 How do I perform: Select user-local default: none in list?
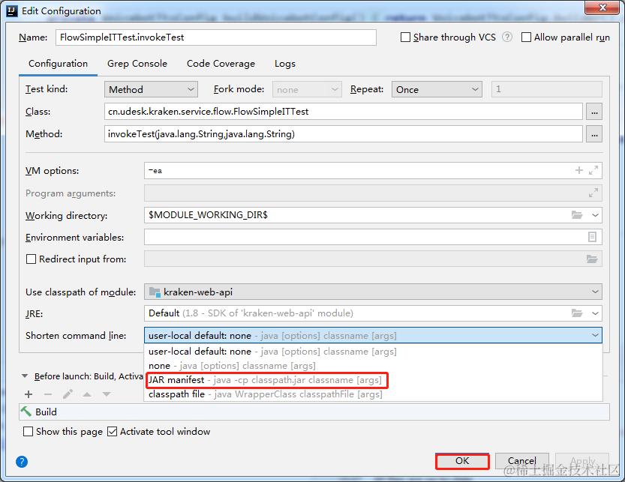point(373,352)
